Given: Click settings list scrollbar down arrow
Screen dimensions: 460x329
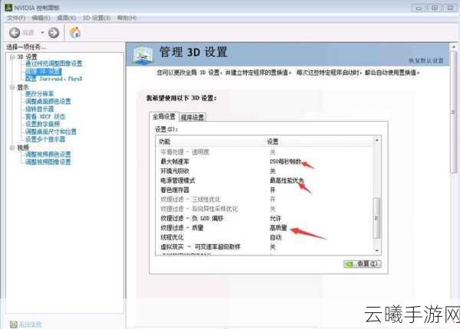Looking at the screenshot, I should (376, 250).
